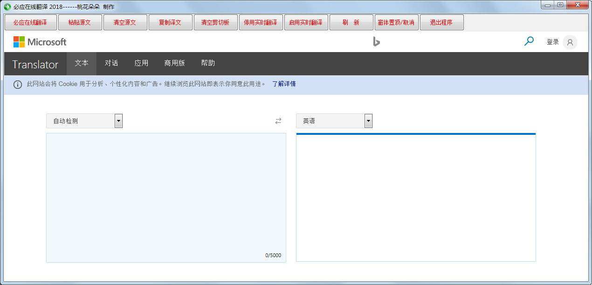The width and height of the screenshot is (592, 285).
Task: Click the cookie notice info icon
Action: (x=17, y=84)
